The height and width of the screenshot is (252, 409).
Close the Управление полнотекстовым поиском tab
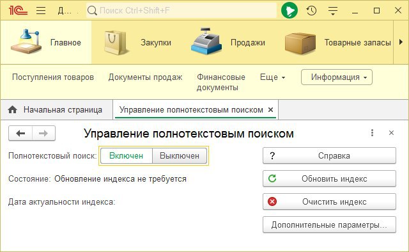271,109
